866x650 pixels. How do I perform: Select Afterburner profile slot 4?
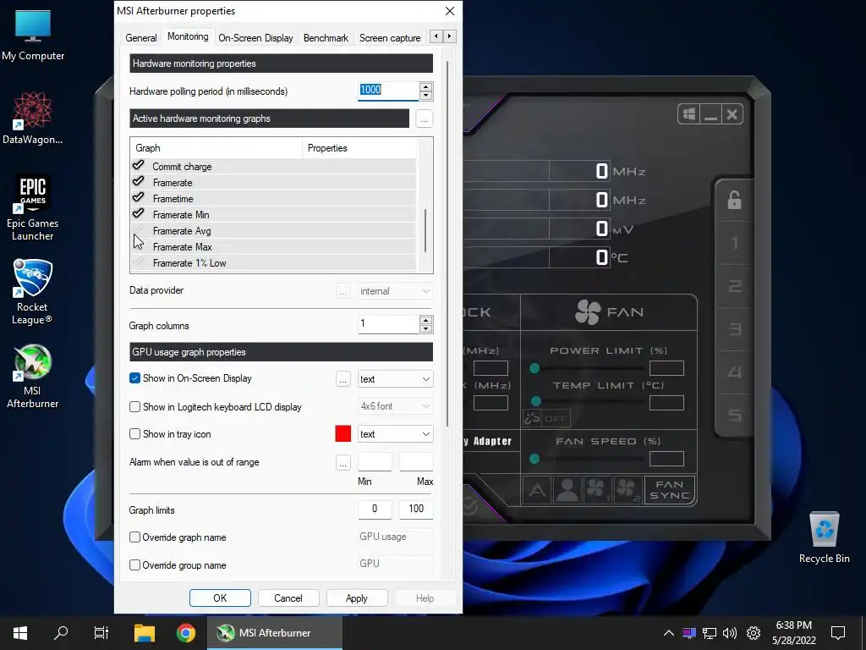(x=735, y=372)
